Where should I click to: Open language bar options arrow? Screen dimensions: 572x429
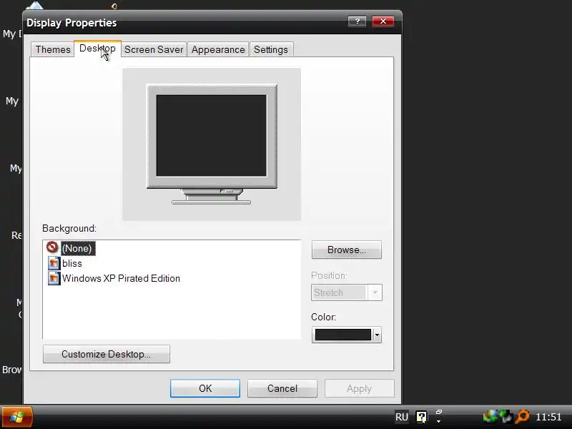[439, 421]
